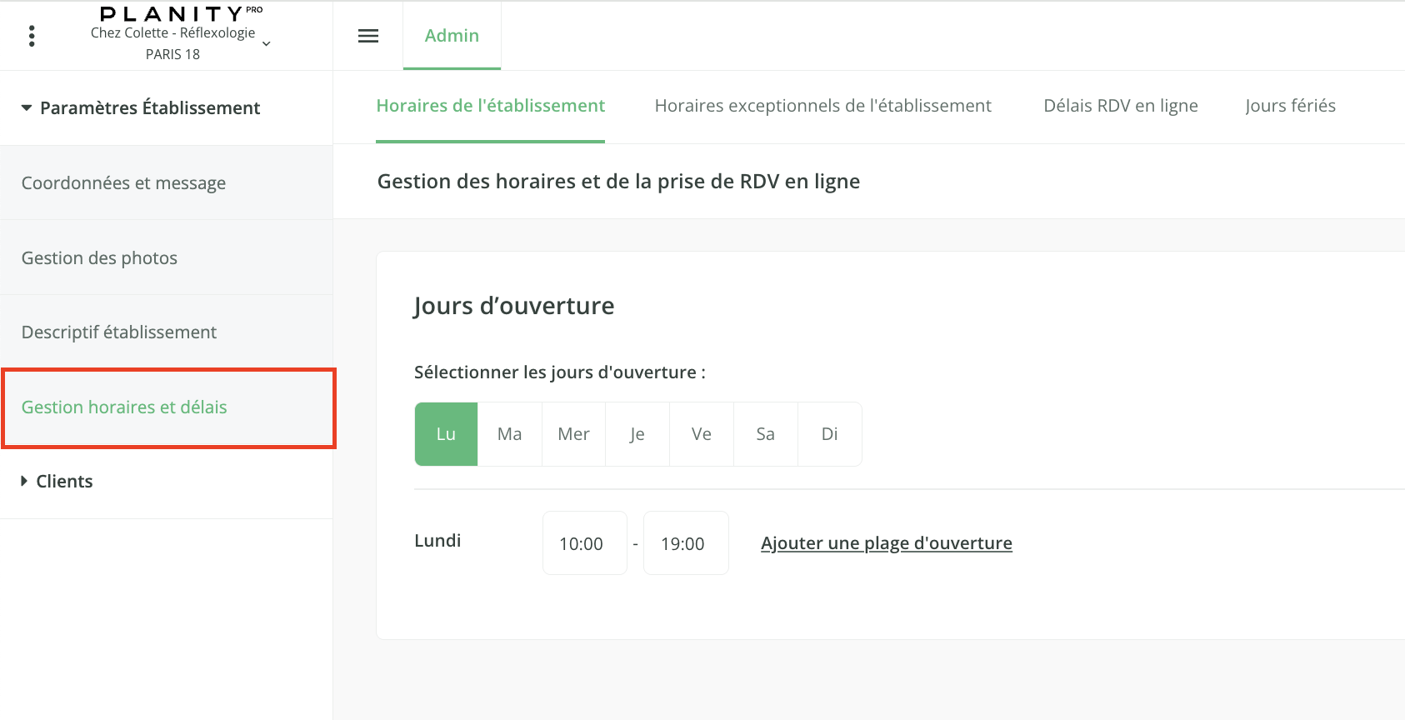
Task: Toggle Samedi (Sa) opening day
Action: coord(766,434)
